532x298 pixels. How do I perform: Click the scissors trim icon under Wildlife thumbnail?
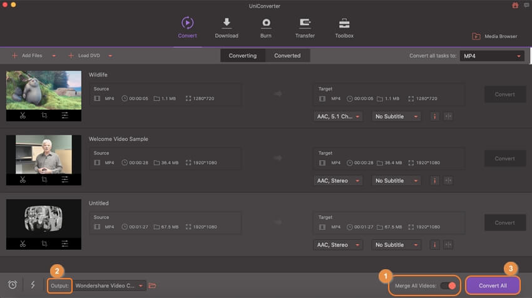click(x=23, y=115)
